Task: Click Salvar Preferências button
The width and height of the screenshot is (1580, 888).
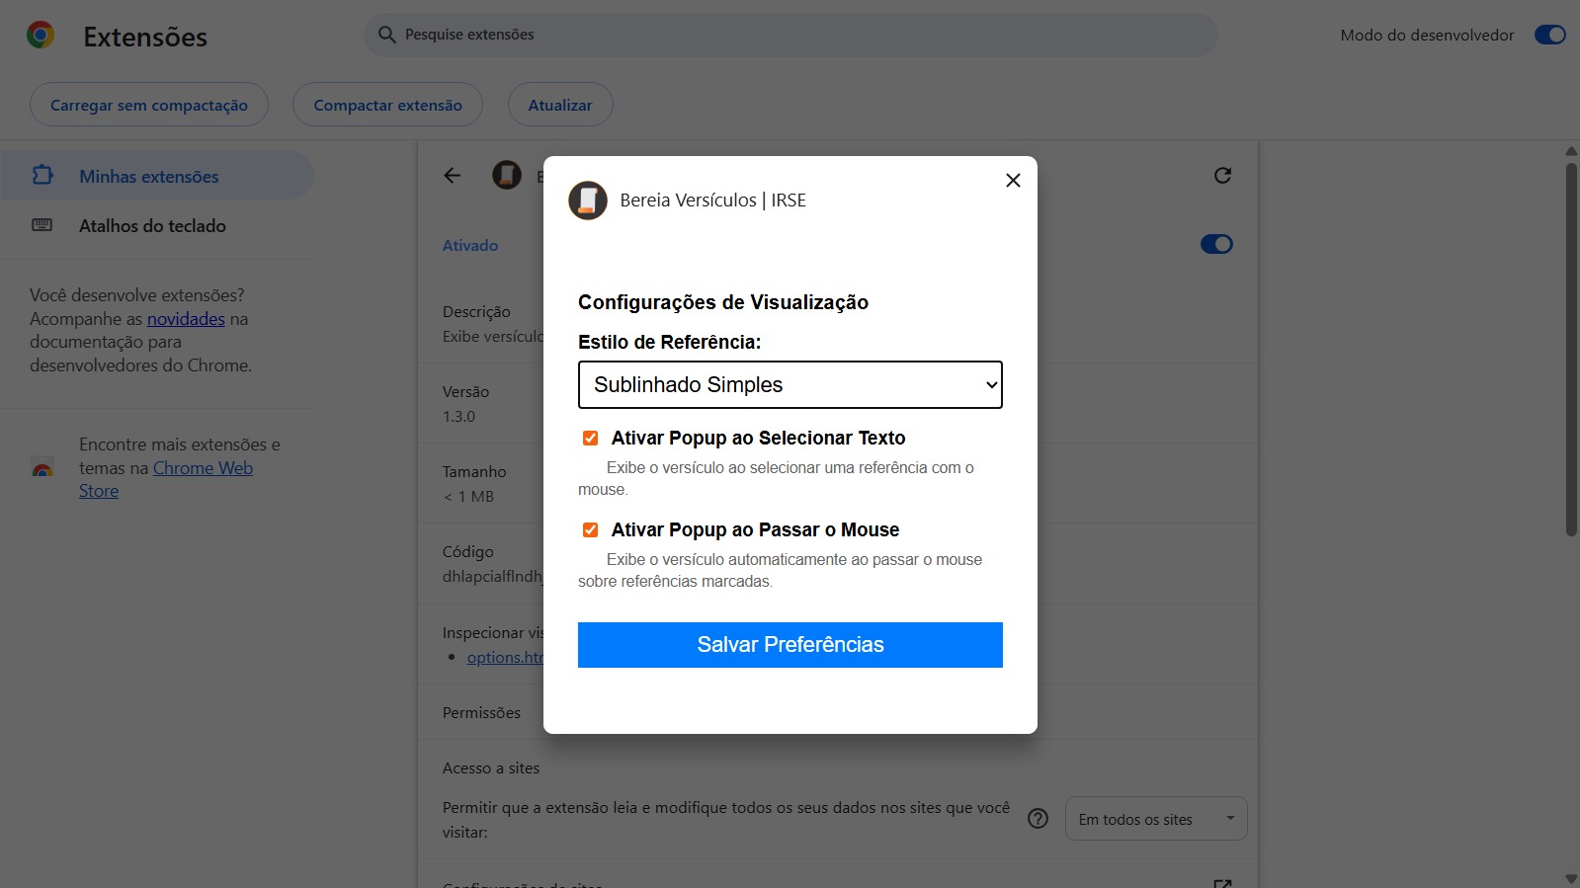Action: click(x=790, y=645)
